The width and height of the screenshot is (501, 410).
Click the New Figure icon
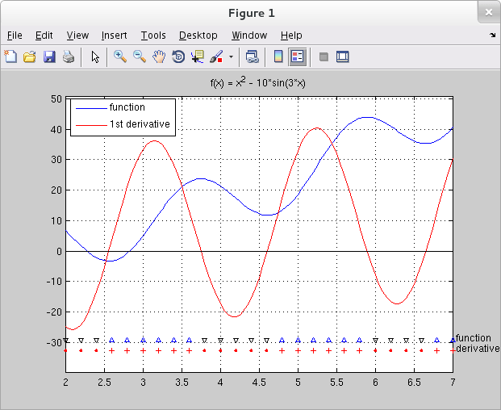10,56
